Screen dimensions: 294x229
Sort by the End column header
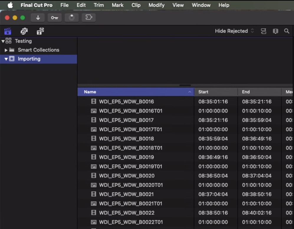pos(259,92)
